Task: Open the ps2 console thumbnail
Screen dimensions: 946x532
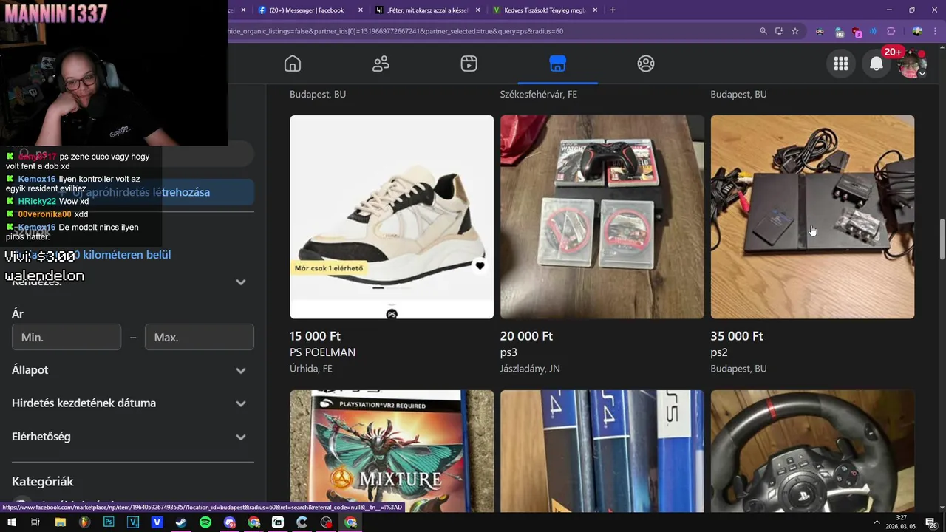Action: [812, 216]
